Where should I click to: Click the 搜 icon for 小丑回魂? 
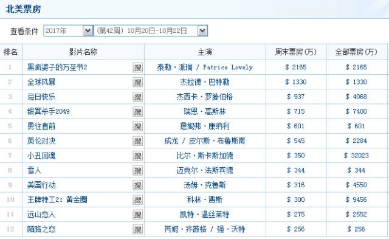tap(138, 156)
